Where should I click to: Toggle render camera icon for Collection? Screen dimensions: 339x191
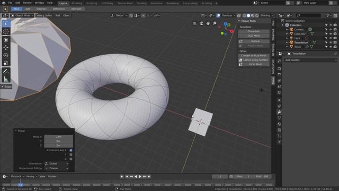[335, 25]
